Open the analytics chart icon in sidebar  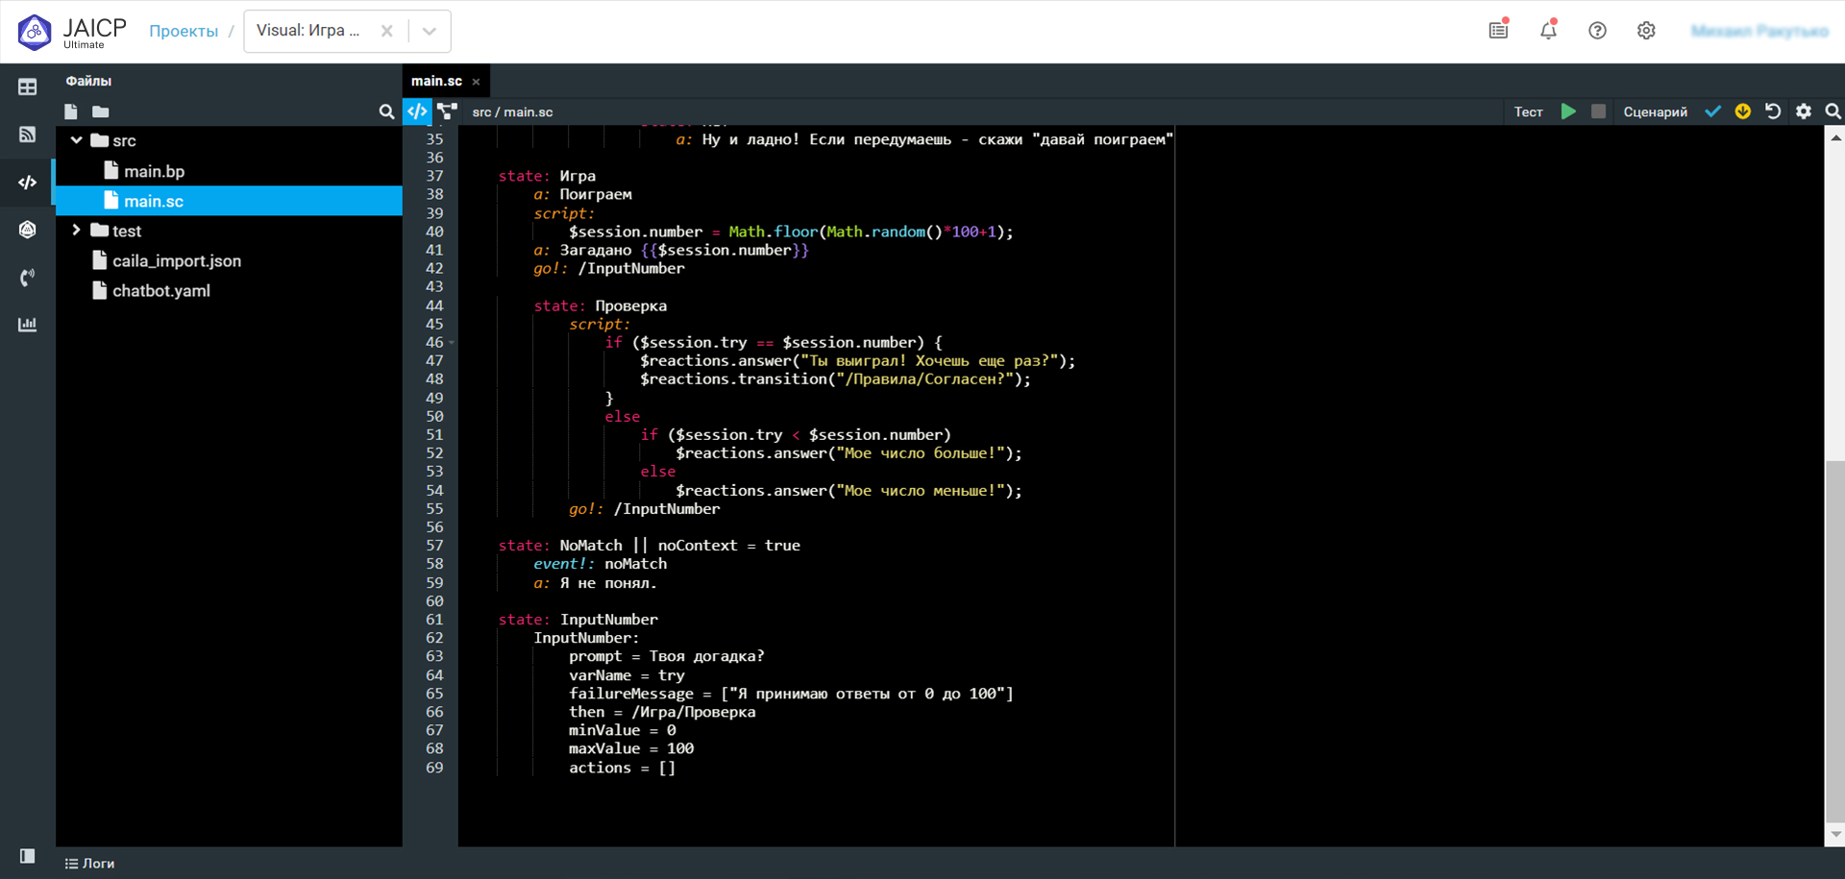(x=28, y=325)
